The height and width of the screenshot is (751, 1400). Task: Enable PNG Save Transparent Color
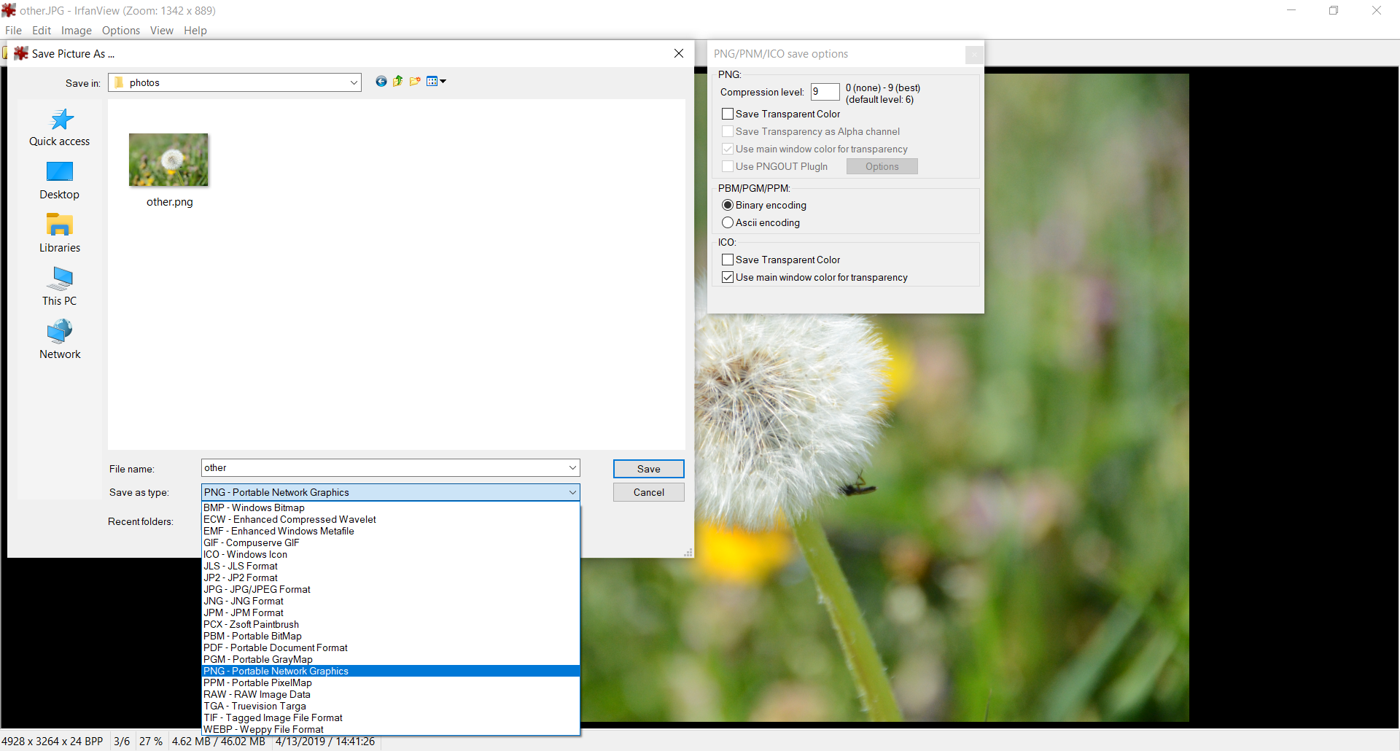tap(728, 114)
